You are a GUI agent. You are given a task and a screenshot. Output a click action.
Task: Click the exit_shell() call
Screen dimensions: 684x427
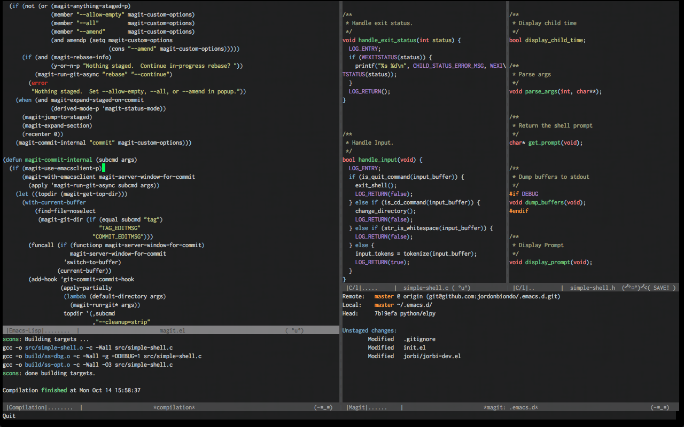[376, 185]
